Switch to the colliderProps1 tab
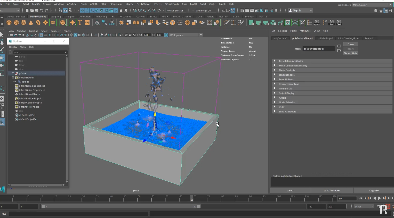Viewport: 394px width, 218px height. tap(325, 38)
